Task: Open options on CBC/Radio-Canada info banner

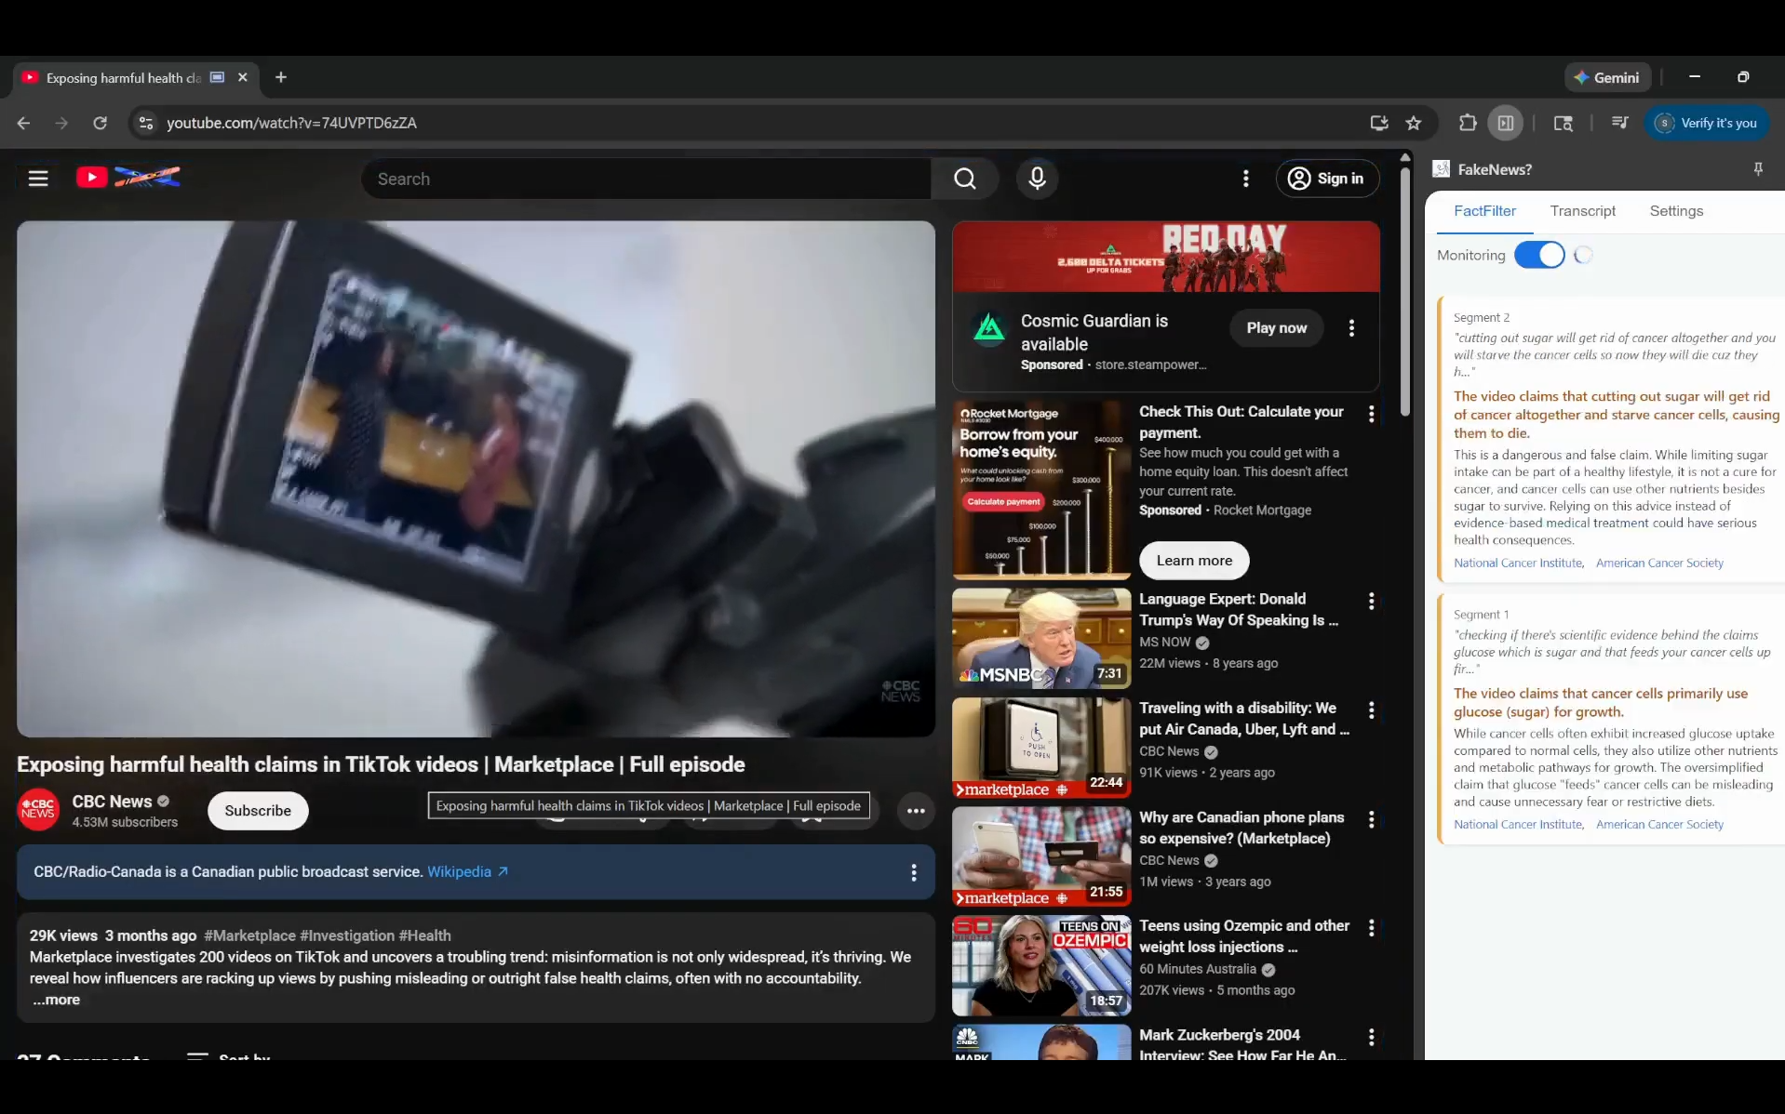Action: pos(913,872)
